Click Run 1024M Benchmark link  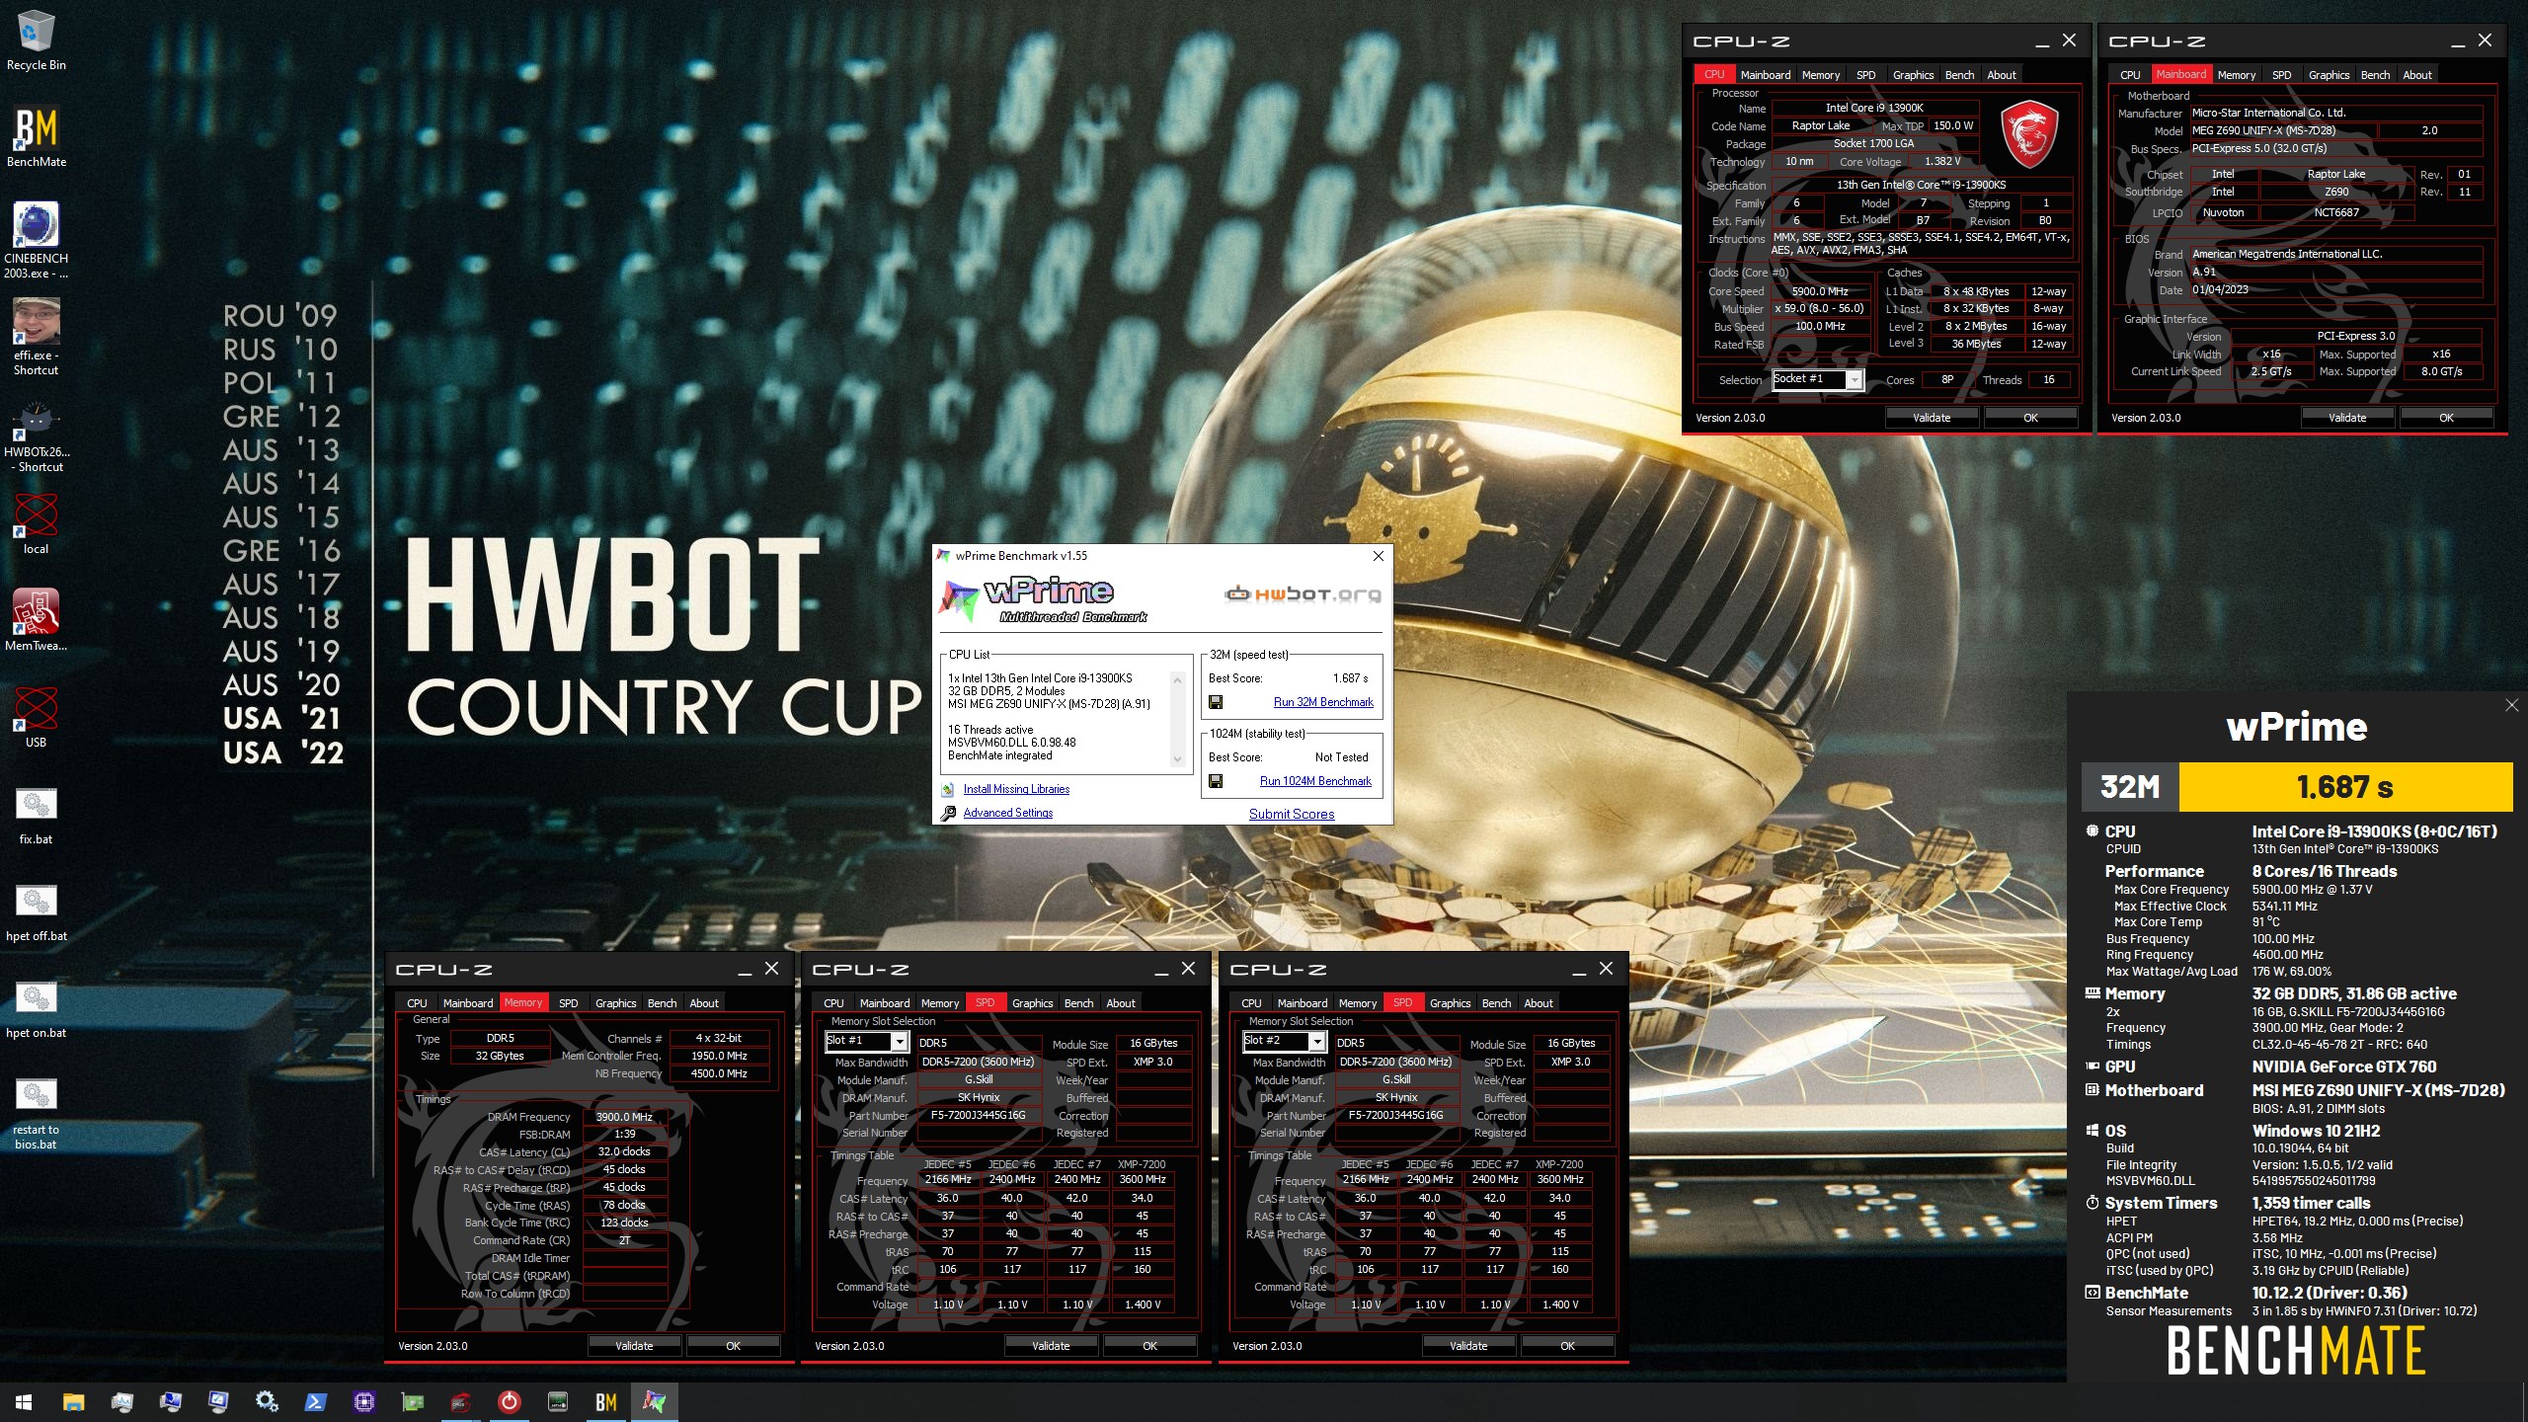1315,781
